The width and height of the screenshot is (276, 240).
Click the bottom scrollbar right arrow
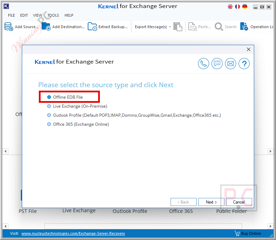(x=270, y=226)
